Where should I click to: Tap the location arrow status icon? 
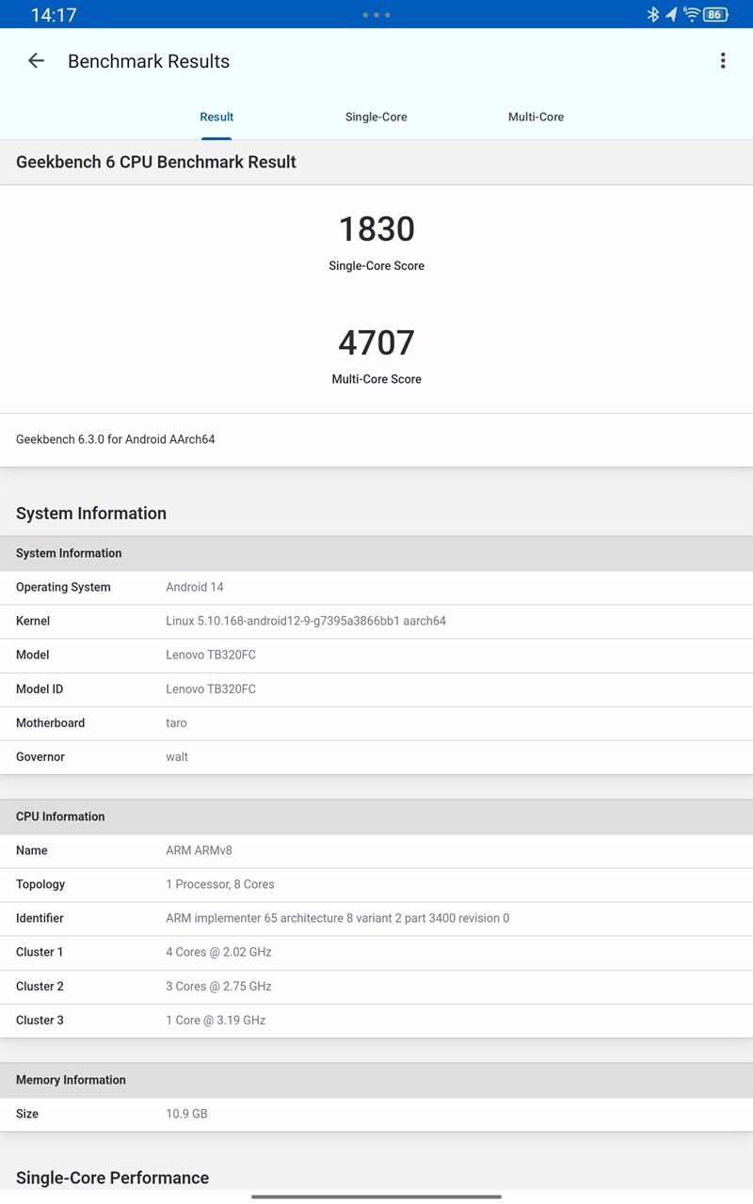(x=671, y=14)
